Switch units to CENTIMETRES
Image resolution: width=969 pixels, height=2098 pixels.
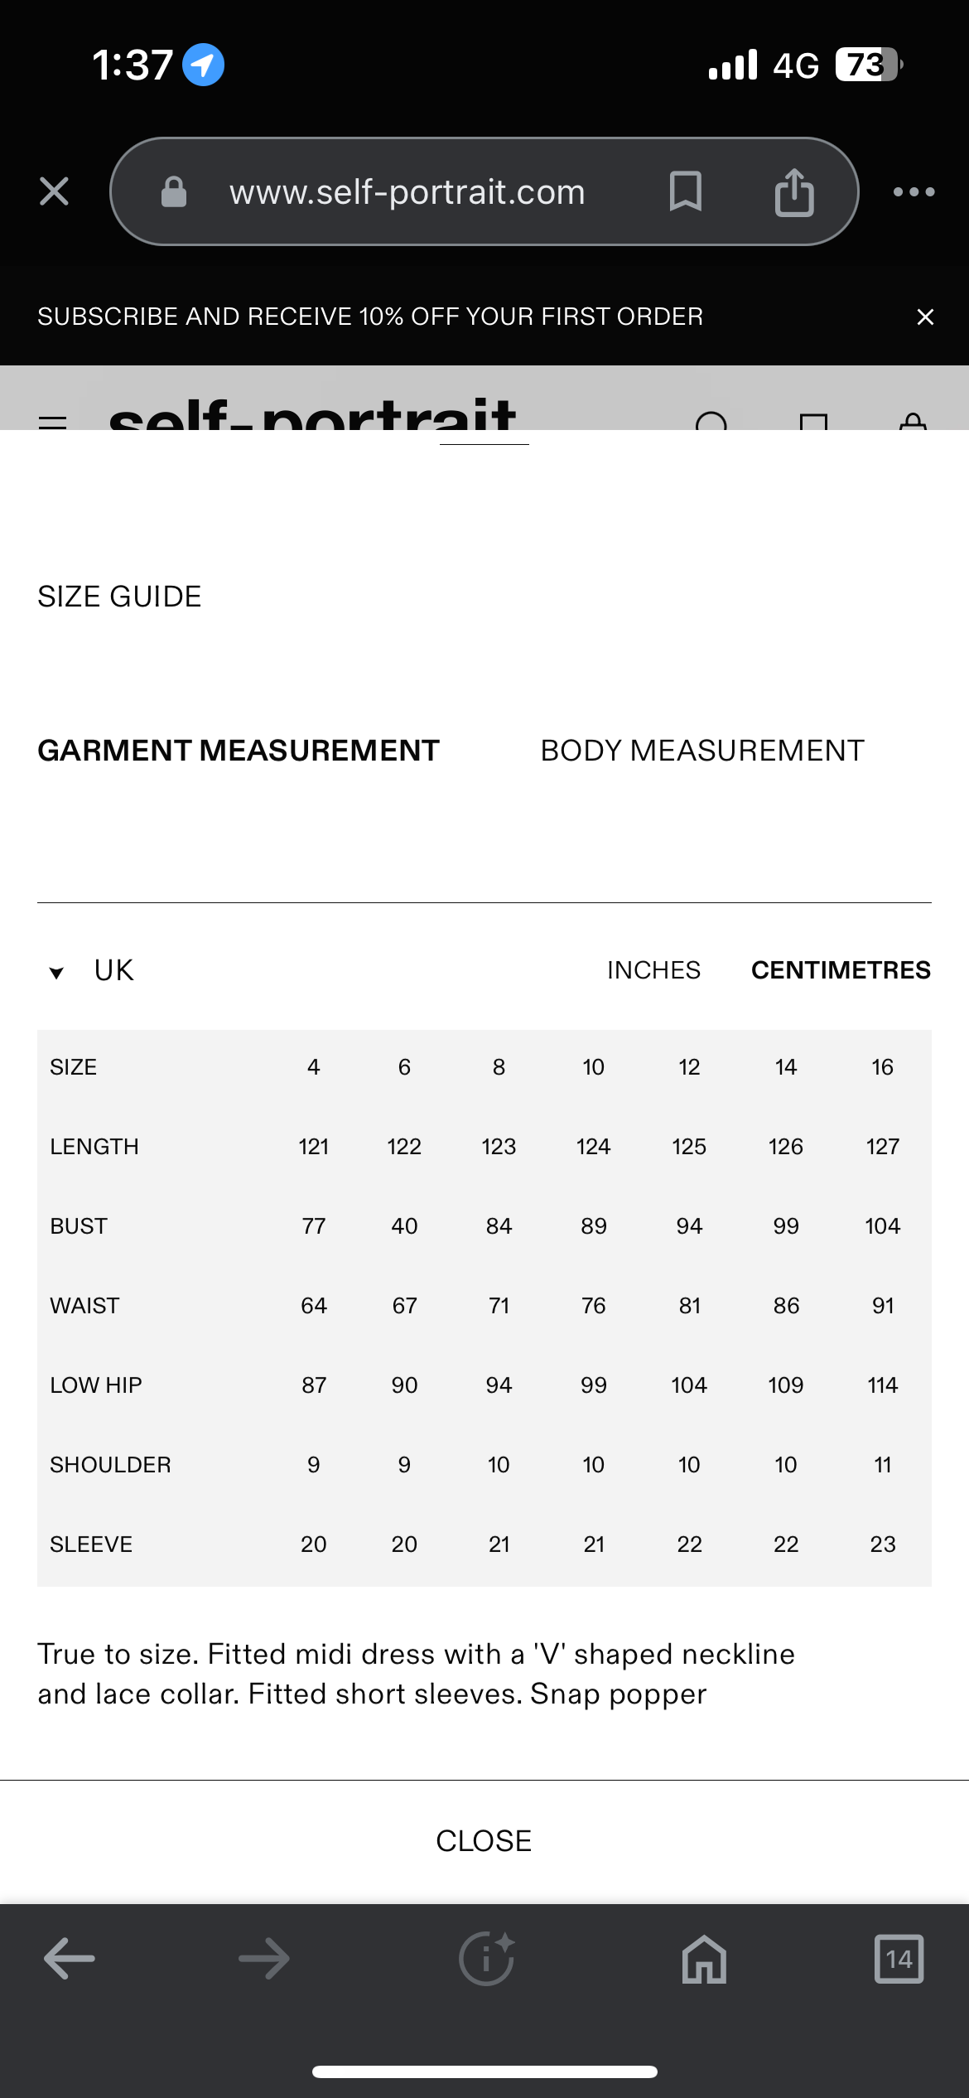click(x=841, y=970)
